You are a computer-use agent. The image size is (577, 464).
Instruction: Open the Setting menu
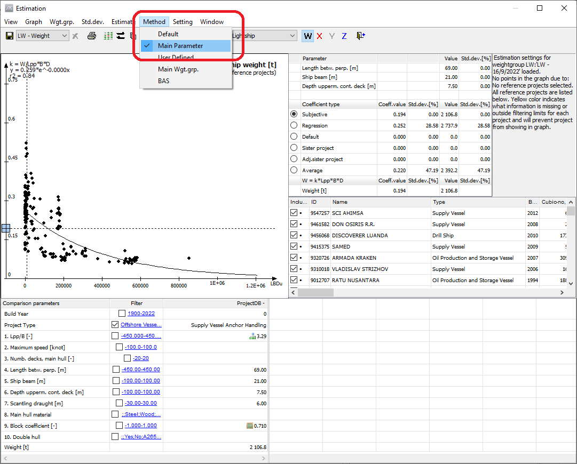pyautogui.click(x=183, y=22)
